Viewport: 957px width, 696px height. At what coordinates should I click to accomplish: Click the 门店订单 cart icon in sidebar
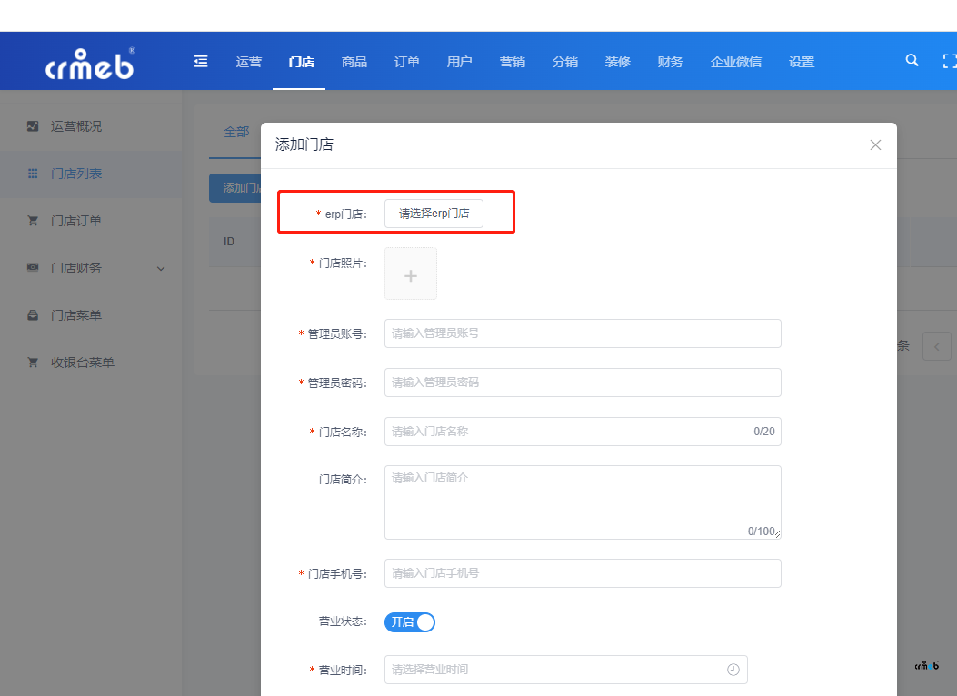click(33, 221)
